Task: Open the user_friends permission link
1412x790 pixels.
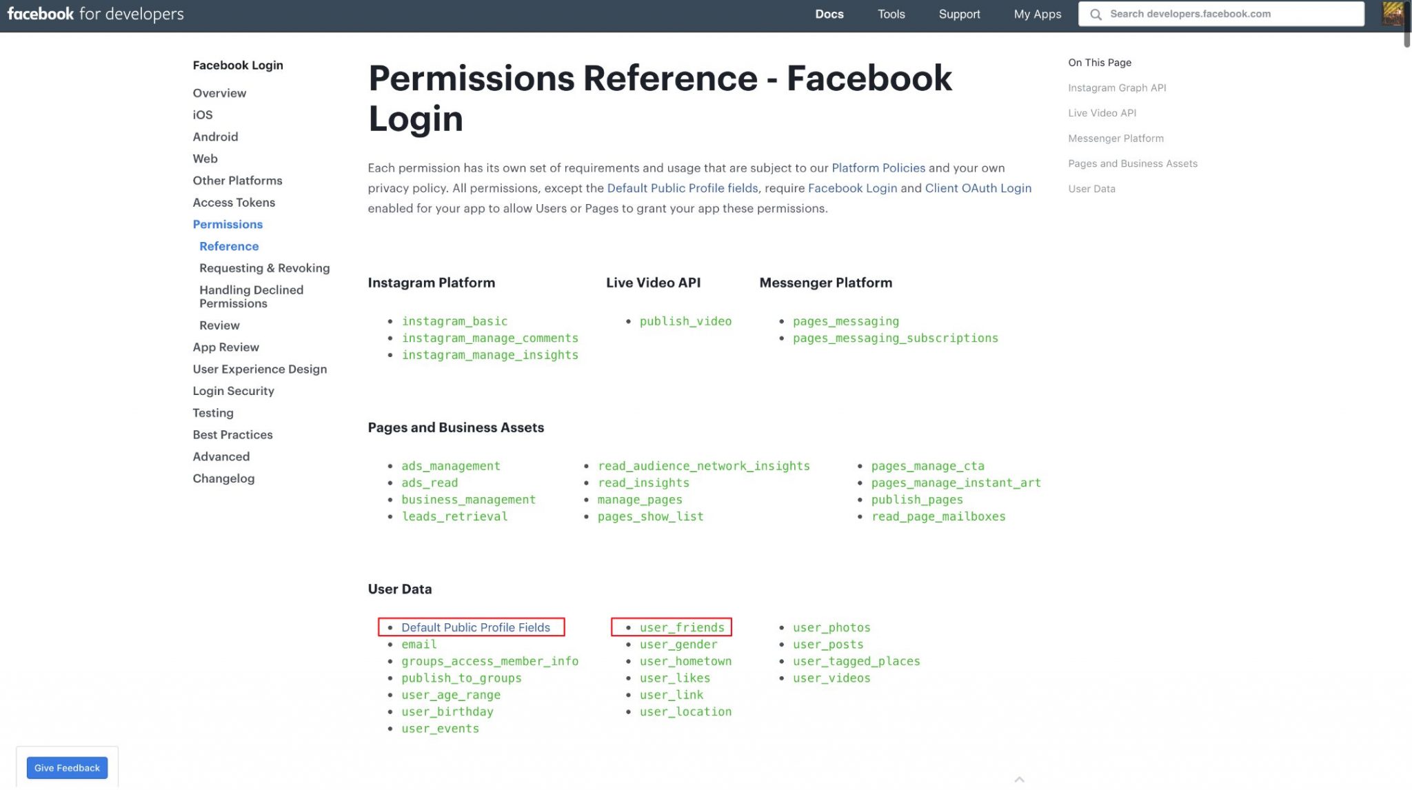Action: tap(681, 627)
